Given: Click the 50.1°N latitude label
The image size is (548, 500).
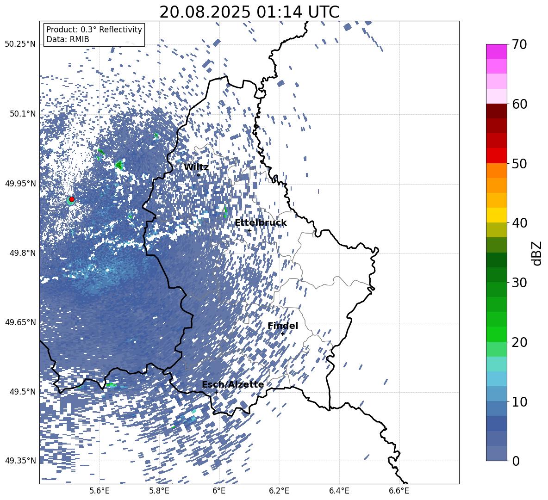Looking at the screenshot, I should pos(23,114).
